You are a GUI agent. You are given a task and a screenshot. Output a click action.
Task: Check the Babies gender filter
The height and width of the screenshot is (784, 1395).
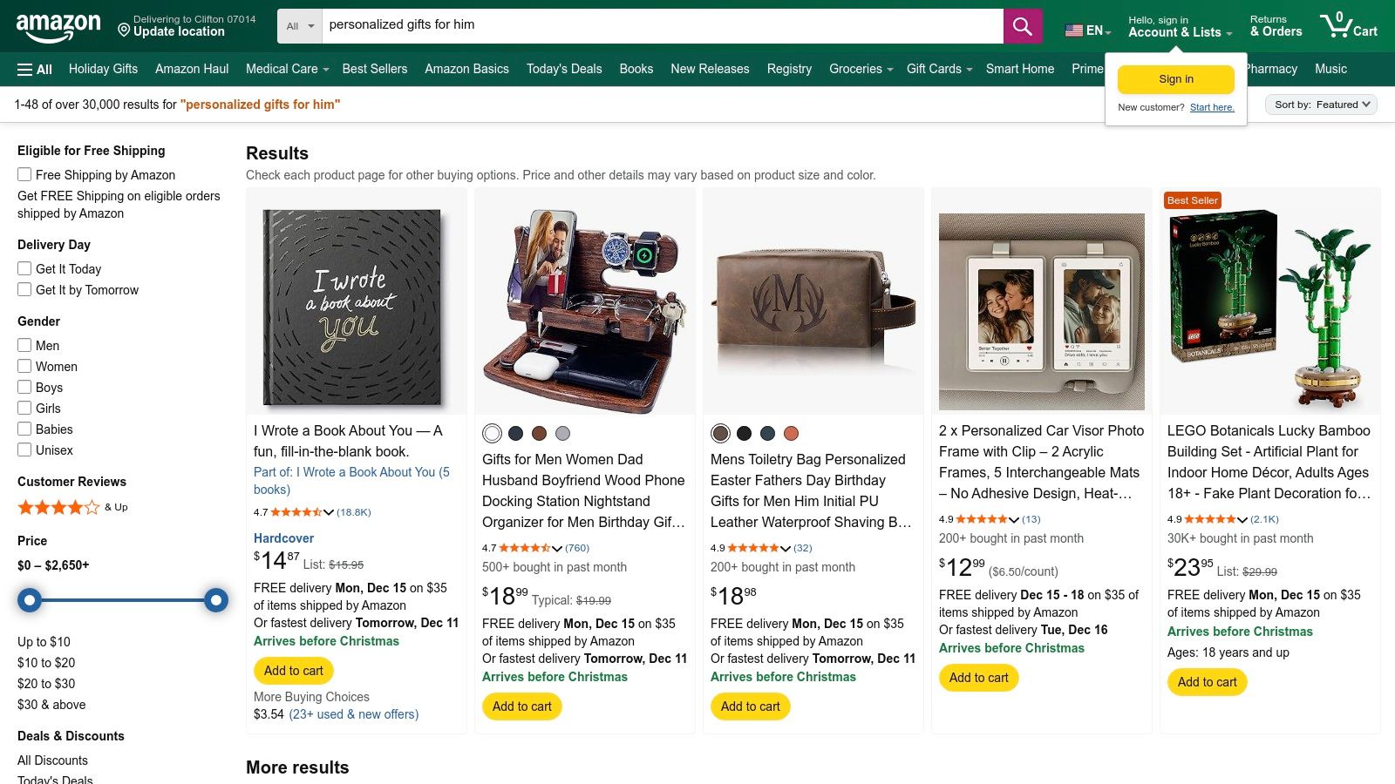coord(24,429)
